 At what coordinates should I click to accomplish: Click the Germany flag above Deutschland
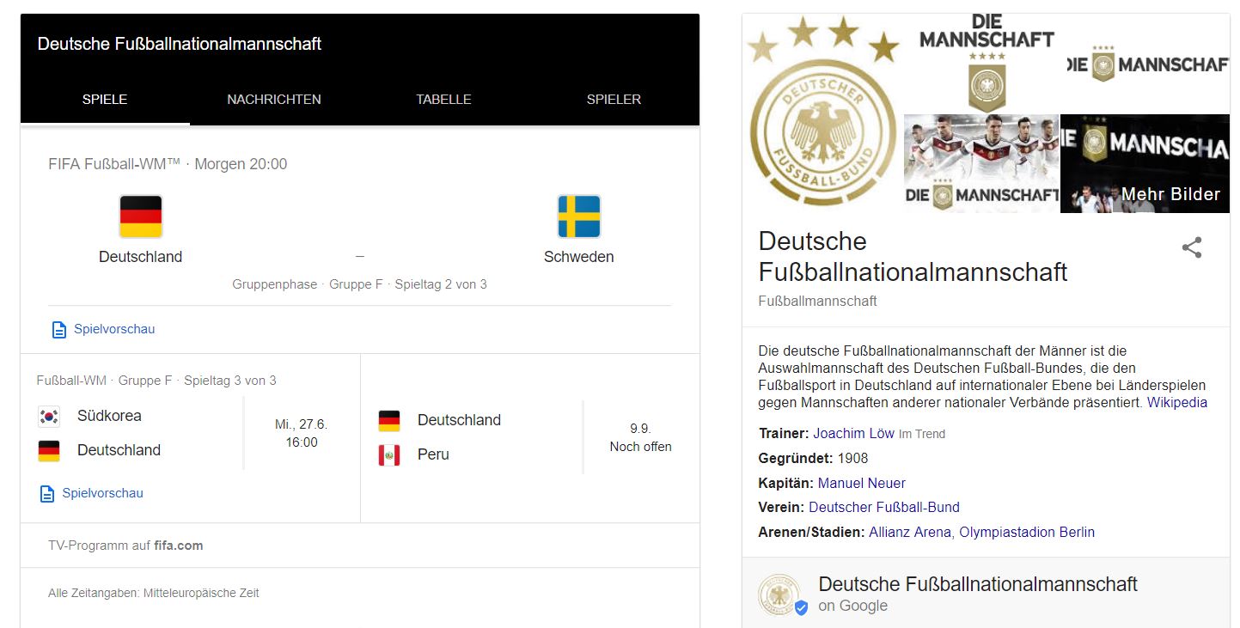[141, 216]
